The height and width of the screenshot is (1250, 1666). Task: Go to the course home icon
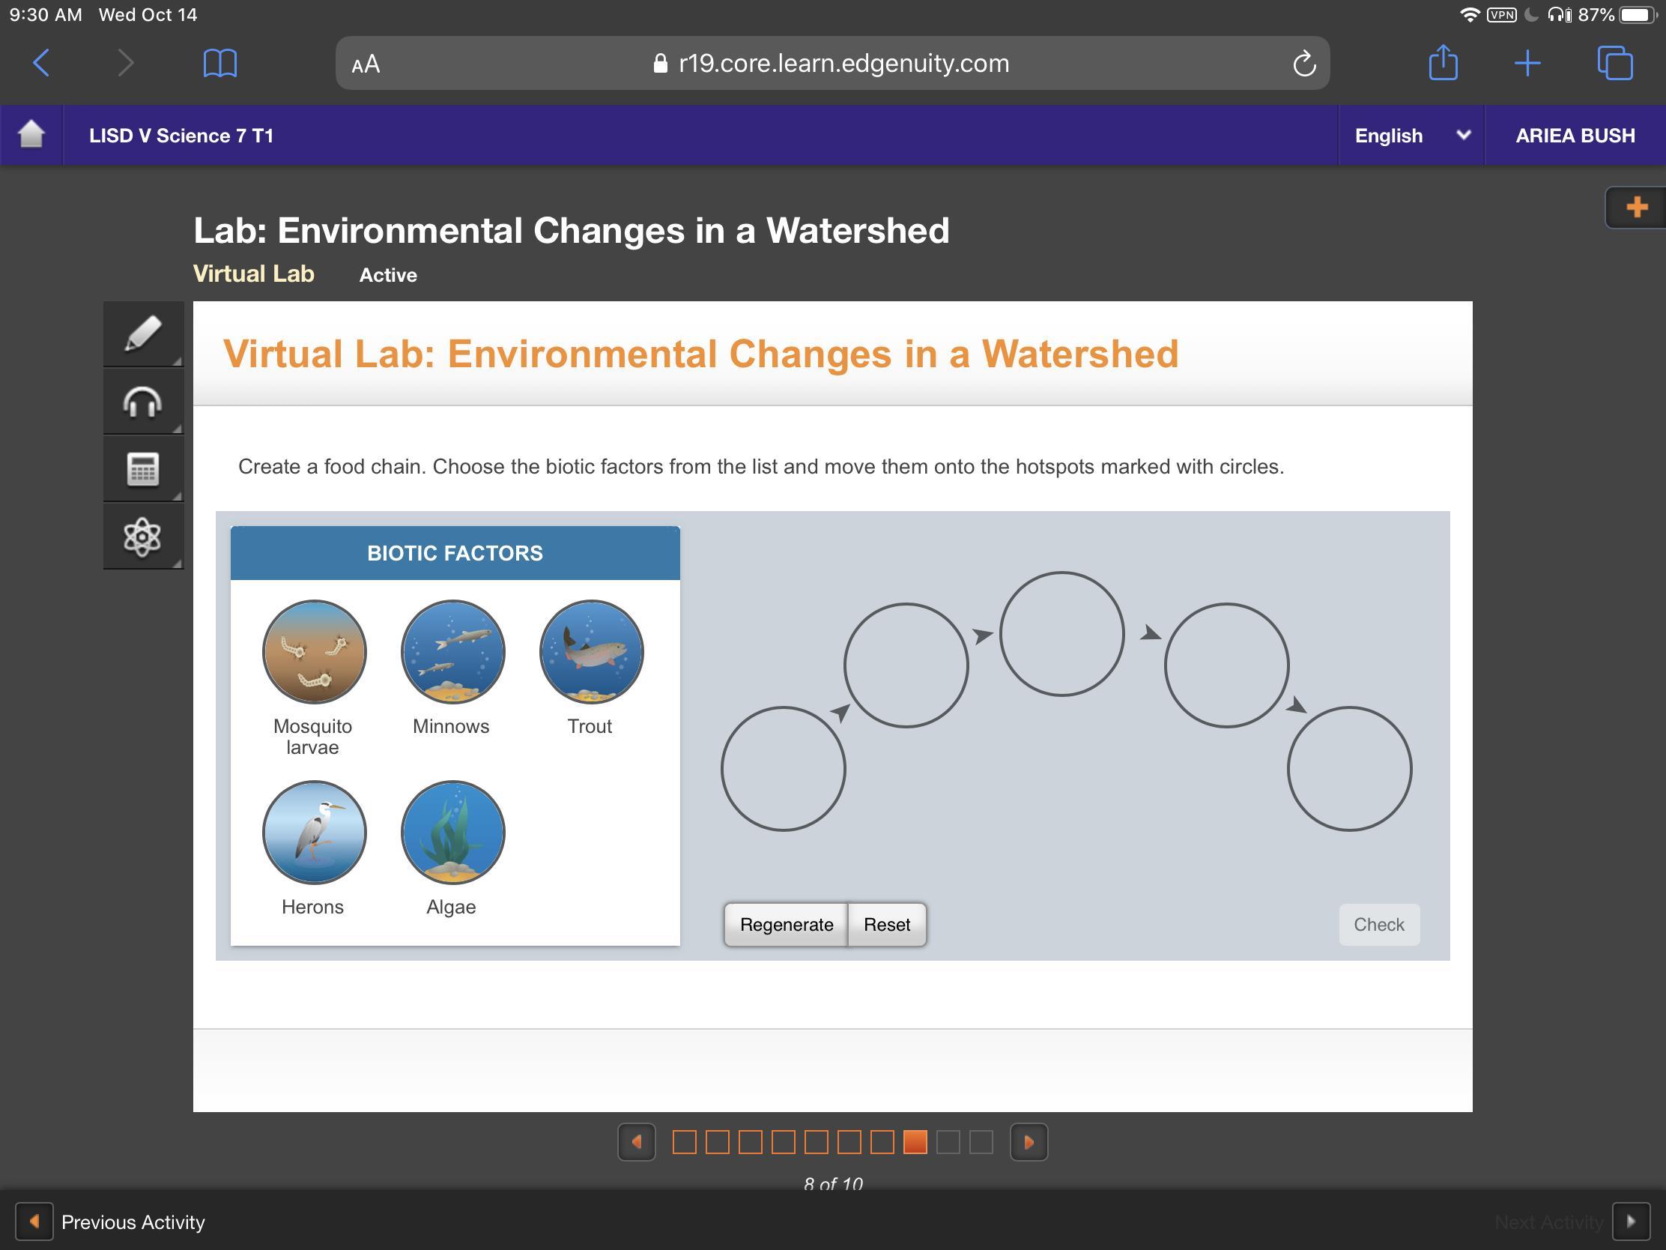pos(31,135)
